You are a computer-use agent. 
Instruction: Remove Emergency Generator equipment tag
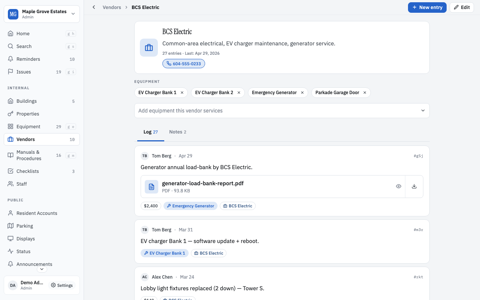[x=302, y=93]
